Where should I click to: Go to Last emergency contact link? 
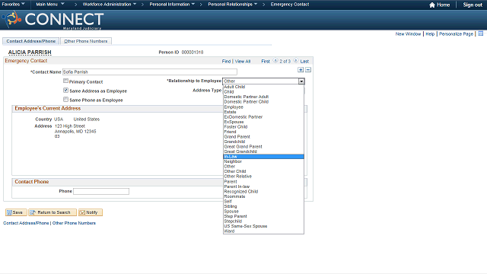[x=304, y=61]
